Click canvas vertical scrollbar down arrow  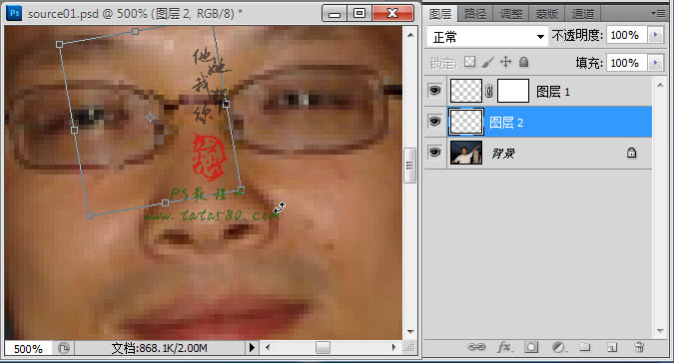pyautogui.click(x=410, y=332)
